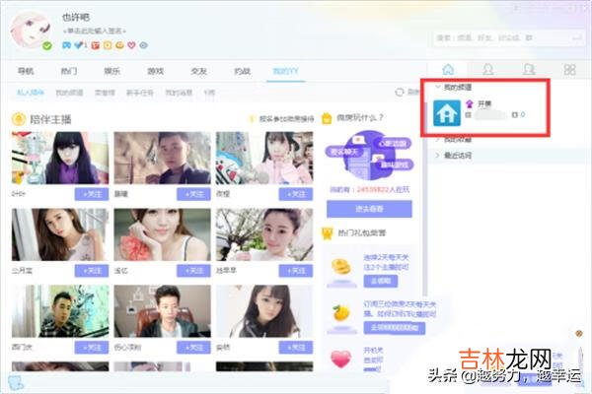Expand the 我的收藏 section
This screenshot has height=394, width=592.
[440, 140]
